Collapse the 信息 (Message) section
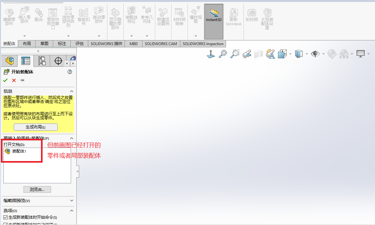Screen dimensions: 375x225 tap(71, 91)
